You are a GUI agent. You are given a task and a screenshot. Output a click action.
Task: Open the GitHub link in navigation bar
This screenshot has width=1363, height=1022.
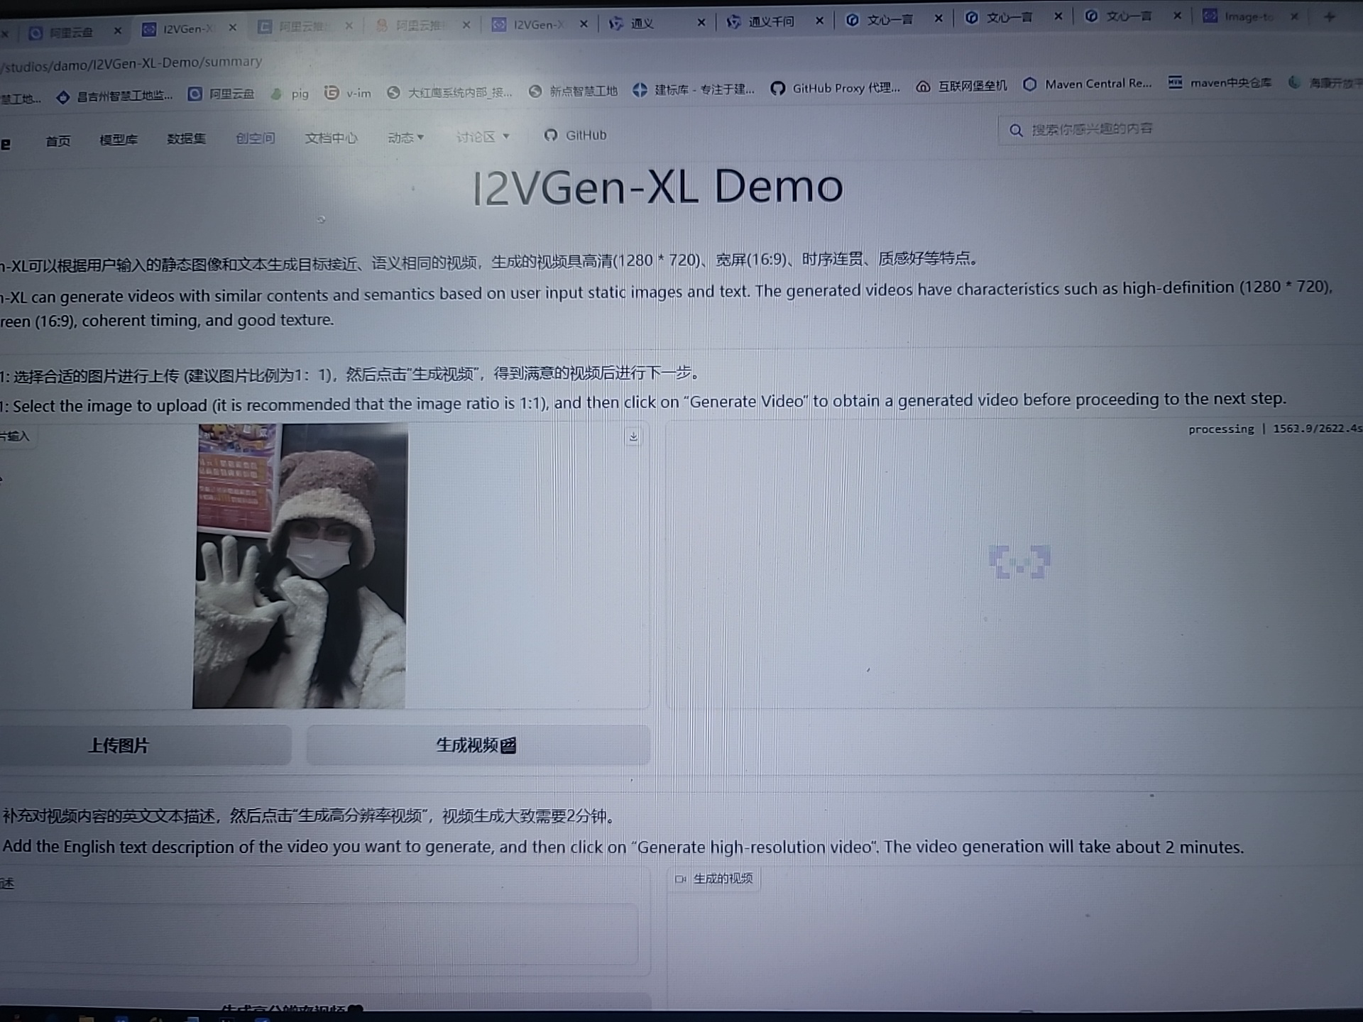click(576, 135)
